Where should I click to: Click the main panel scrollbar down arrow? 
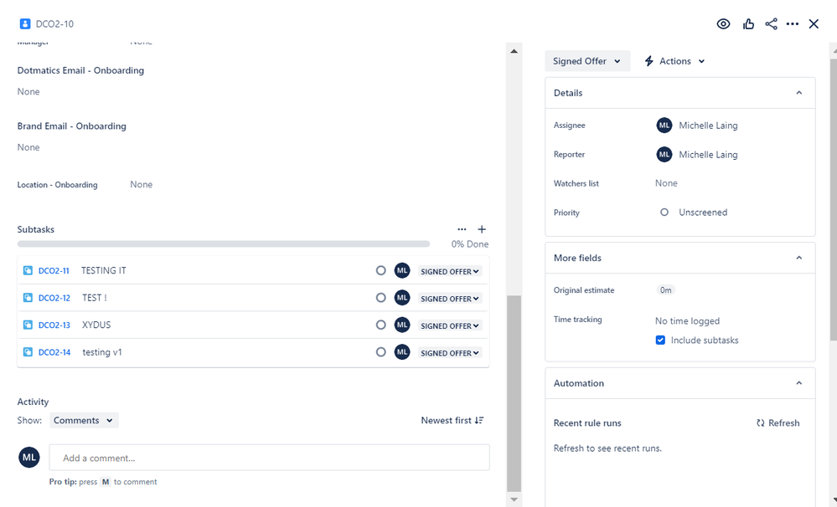[514, 499]
